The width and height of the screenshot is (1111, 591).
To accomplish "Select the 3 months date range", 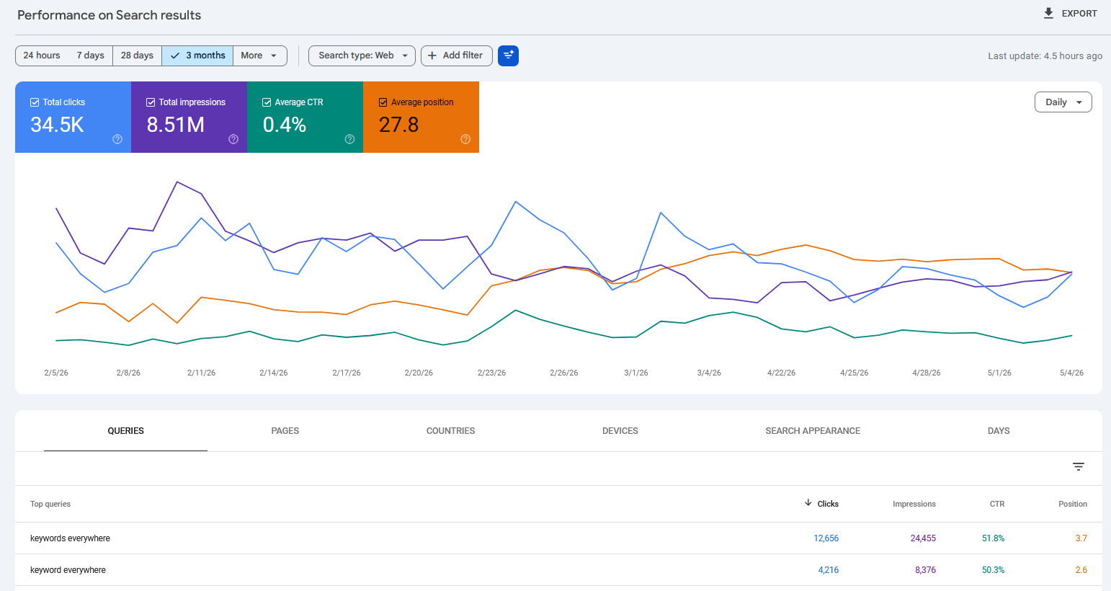I will click(x=197, y=55).
